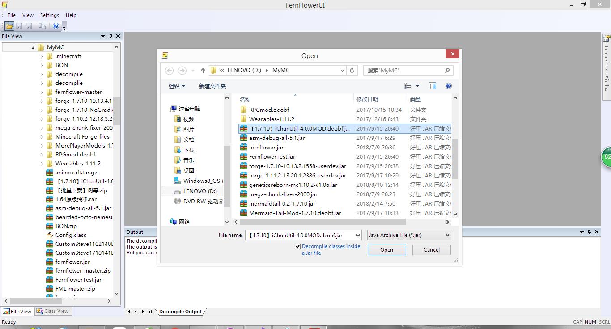Select Windows8_OS drive in navigation pane
Image resolution: width=611 pixels, height=329 pixels.
pos(198,181)
